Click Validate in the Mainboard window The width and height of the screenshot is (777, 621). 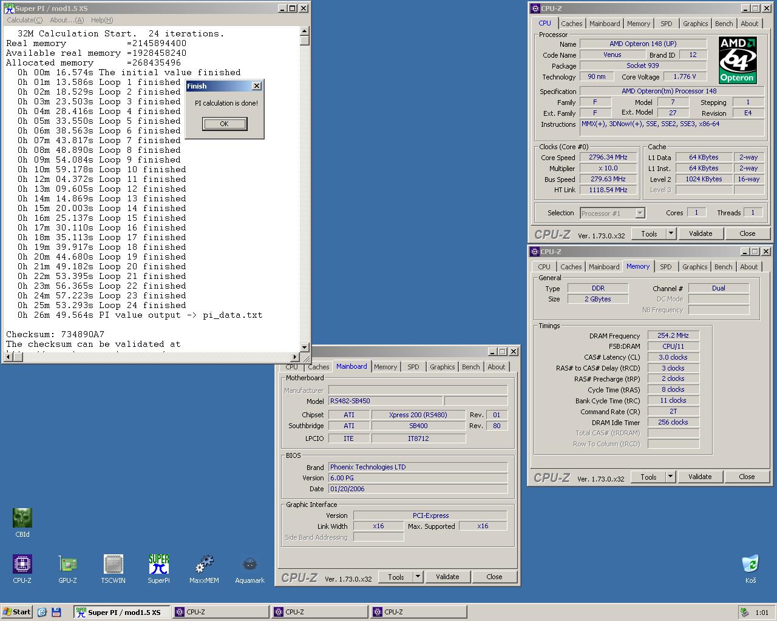point(447,577)
